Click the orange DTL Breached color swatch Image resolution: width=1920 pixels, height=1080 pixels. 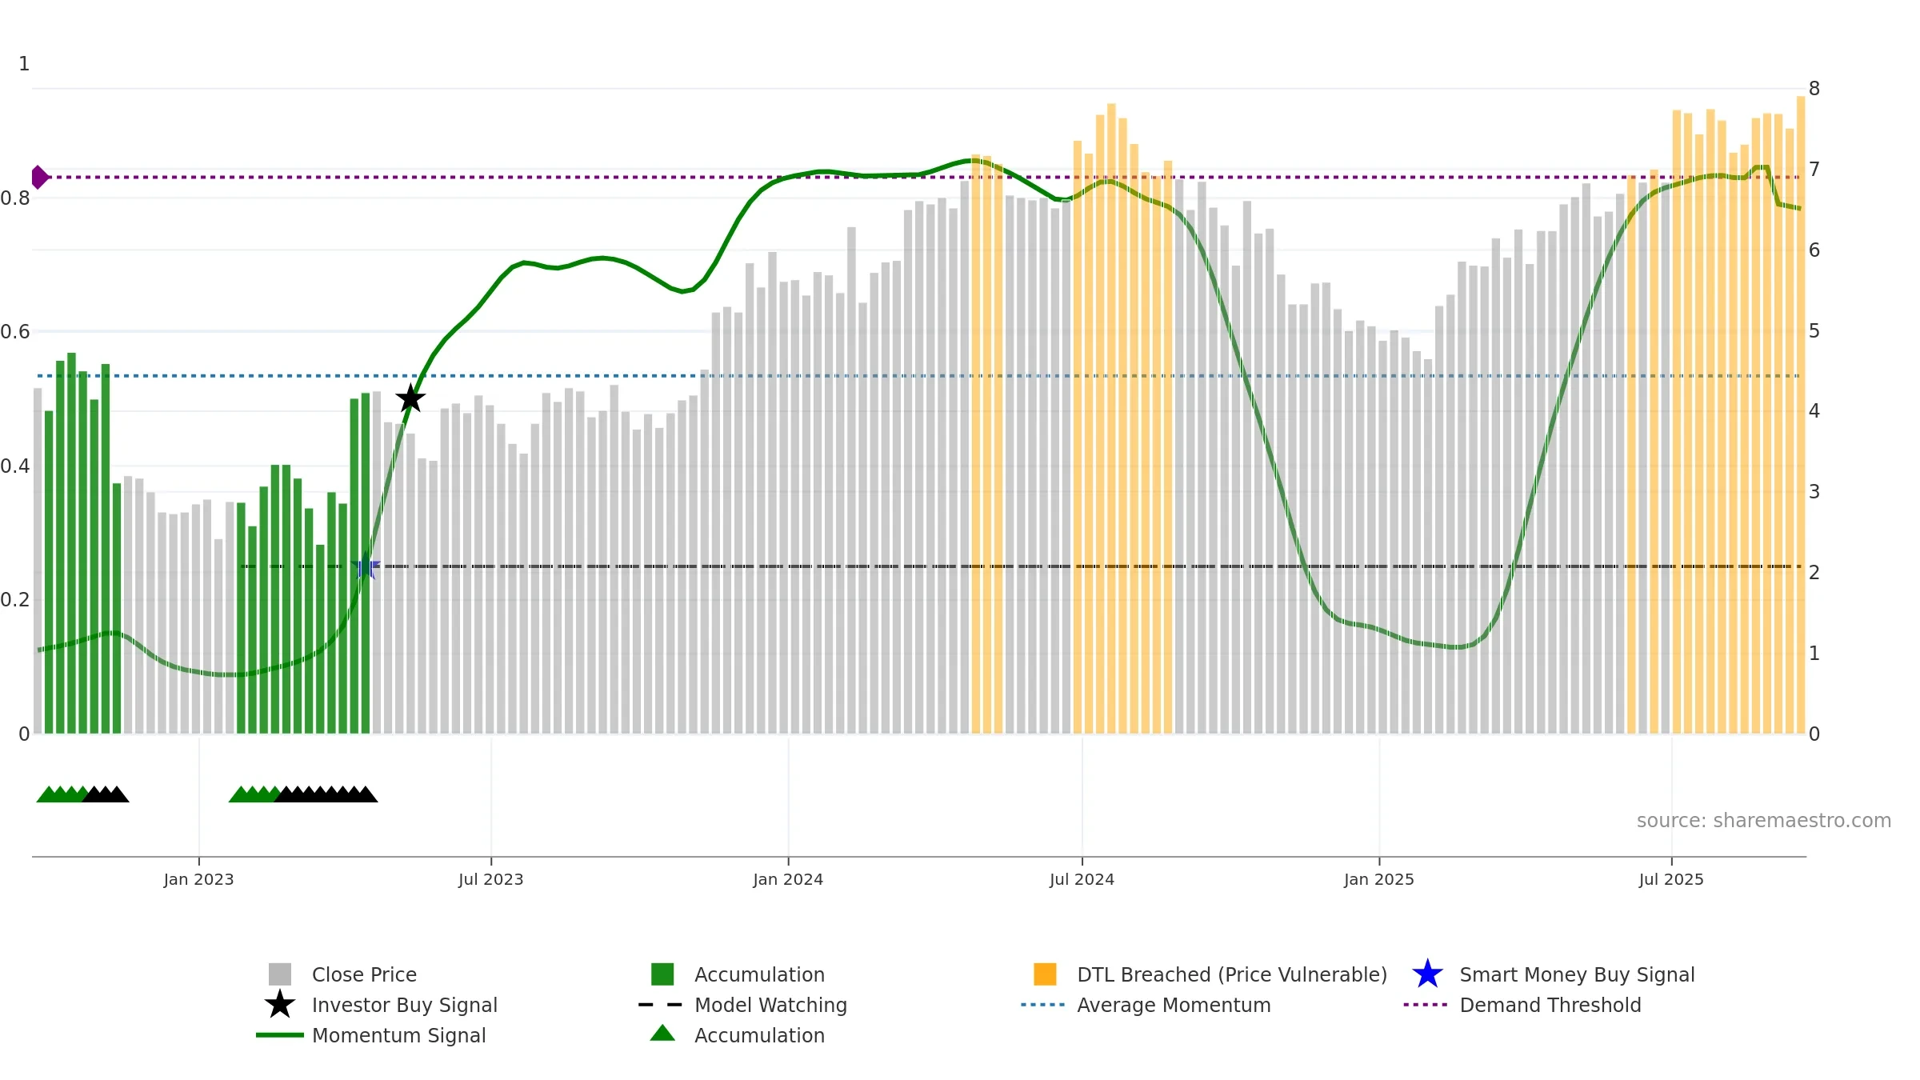[1045, 974]
